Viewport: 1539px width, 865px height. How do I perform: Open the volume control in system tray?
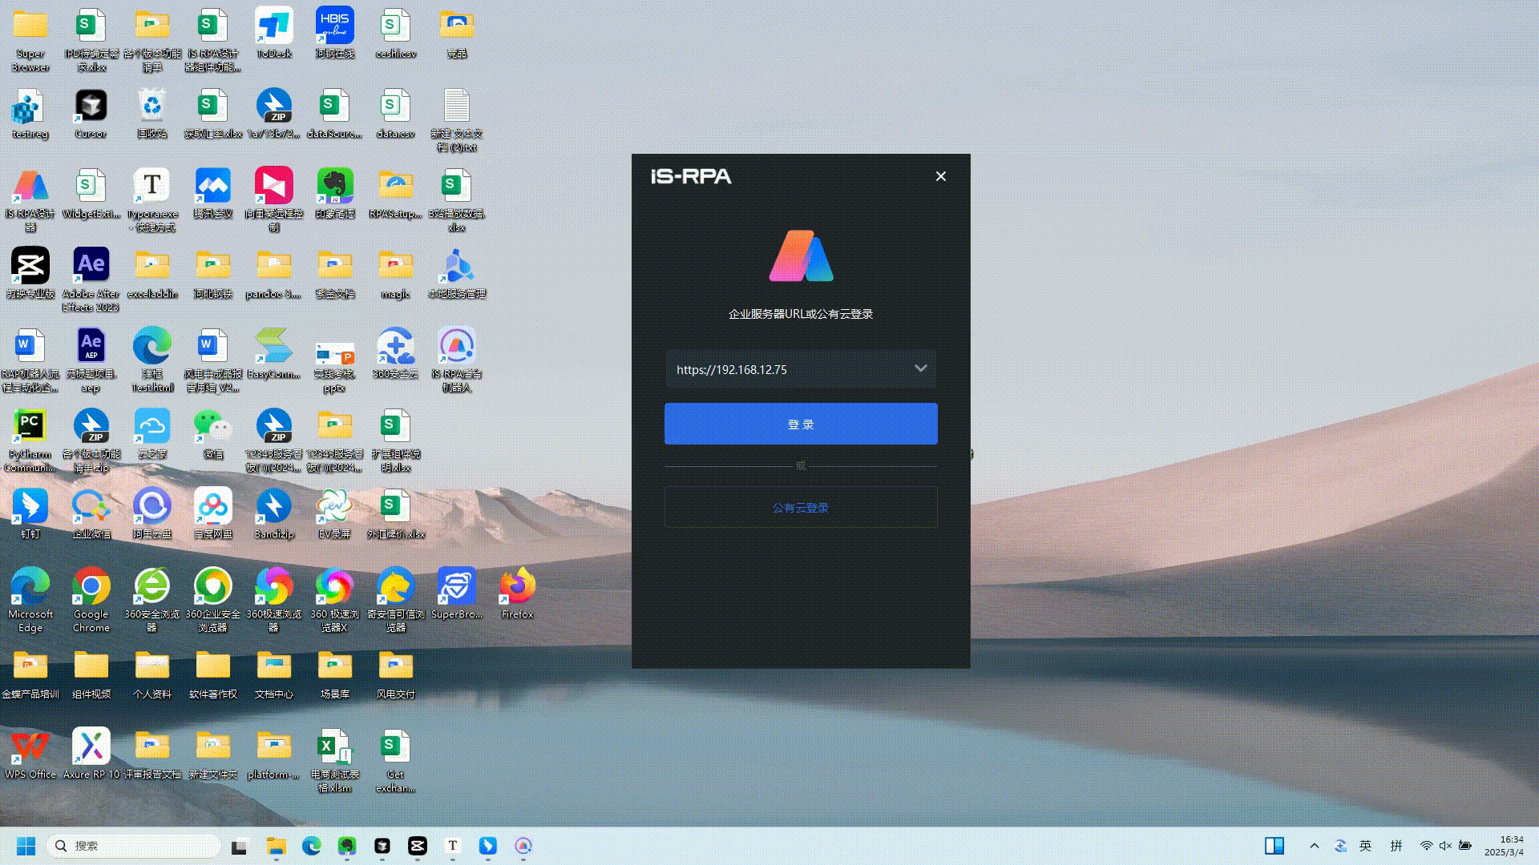[1445, 846]
